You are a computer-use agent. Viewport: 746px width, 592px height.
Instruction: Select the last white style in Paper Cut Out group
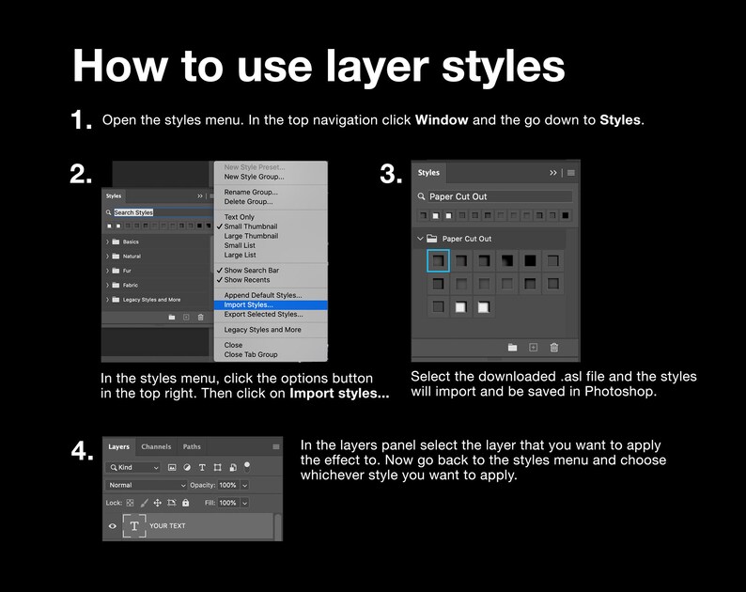click(x=483, y=307)
